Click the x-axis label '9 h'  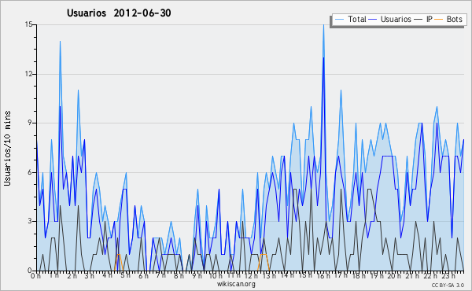click(197, 275)
